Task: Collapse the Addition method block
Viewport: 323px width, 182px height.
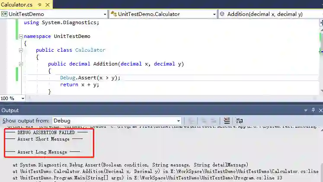Action: click(21, 64)
